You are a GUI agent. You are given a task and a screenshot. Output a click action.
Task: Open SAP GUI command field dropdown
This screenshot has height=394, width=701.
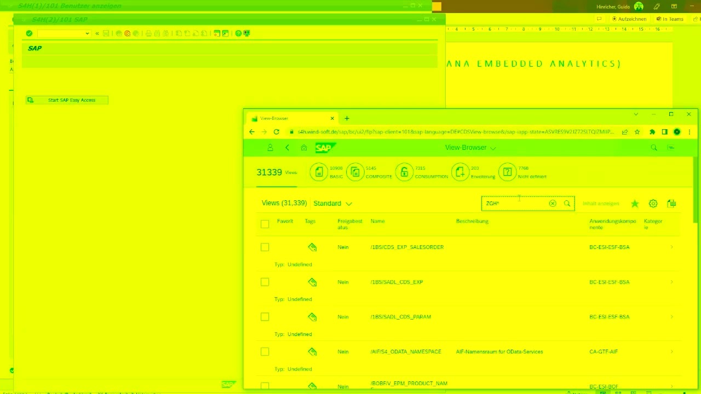[87, 34]
